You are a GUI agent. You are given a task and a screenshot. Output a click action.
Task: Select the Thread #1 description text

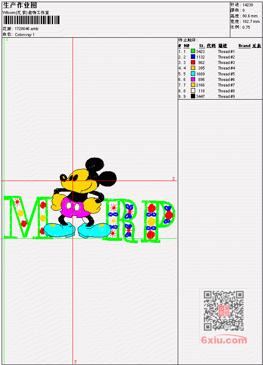226,51
